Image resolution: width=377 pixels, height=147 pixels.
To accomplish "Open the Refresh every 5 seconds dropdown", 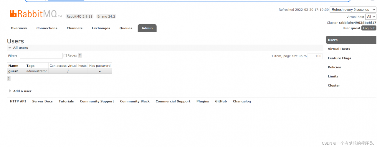I will [x=353, y=10].
